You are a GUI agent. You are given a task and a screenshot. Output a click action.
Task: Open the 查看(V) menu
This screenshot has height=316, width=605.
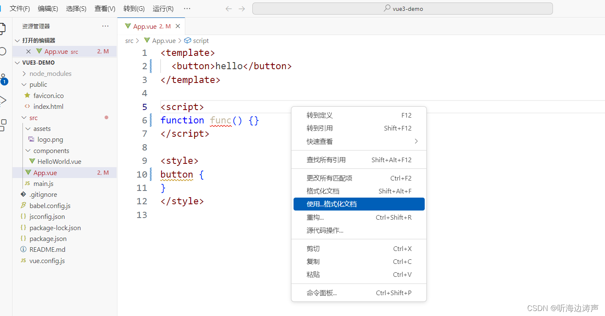click(x=105, y=8)
